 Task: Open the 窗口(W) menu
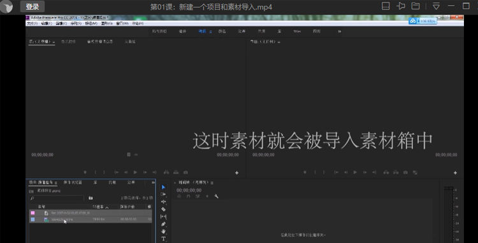click(122, 24)
